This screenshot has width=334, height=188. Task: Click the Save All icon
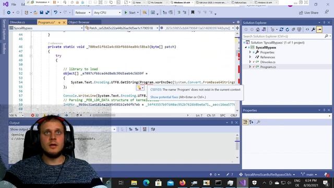tap(47, 13)
